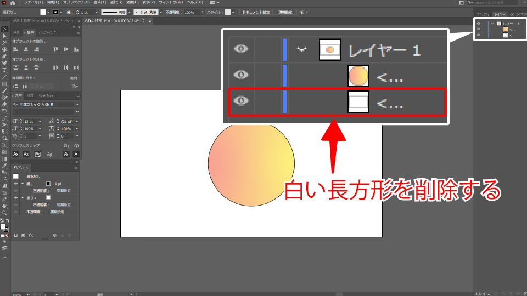Click the Adobe help search field
This screenshot has width=527, height=296.
(497, 3)
